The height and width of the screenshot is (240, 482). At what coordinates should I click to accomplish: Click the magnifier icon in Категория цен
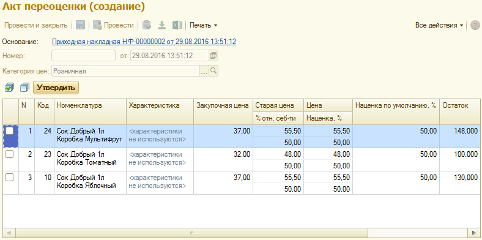point(213,71)
